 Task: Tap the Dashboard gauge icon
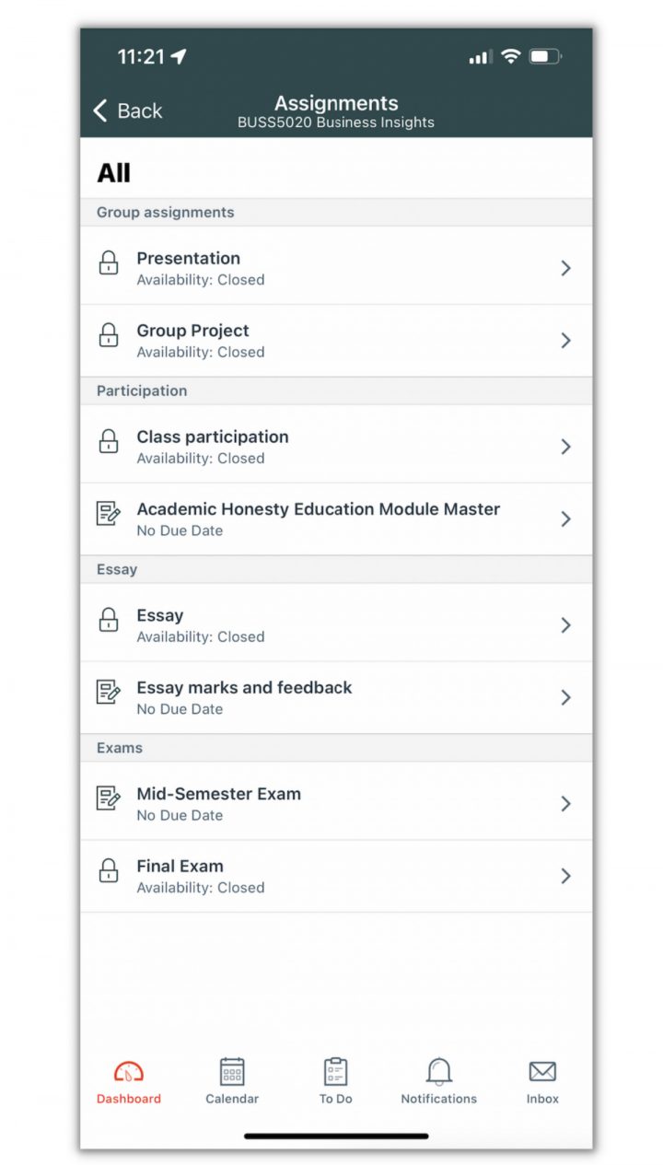coord(129,1072)
